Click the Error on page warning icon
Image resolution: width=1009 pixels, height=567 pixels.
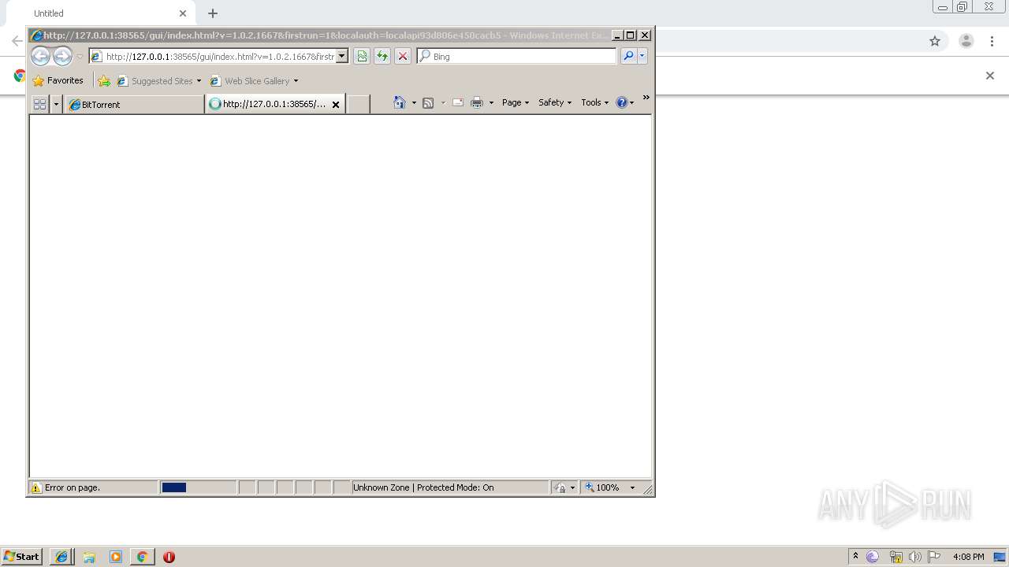(x=35, y=487)
